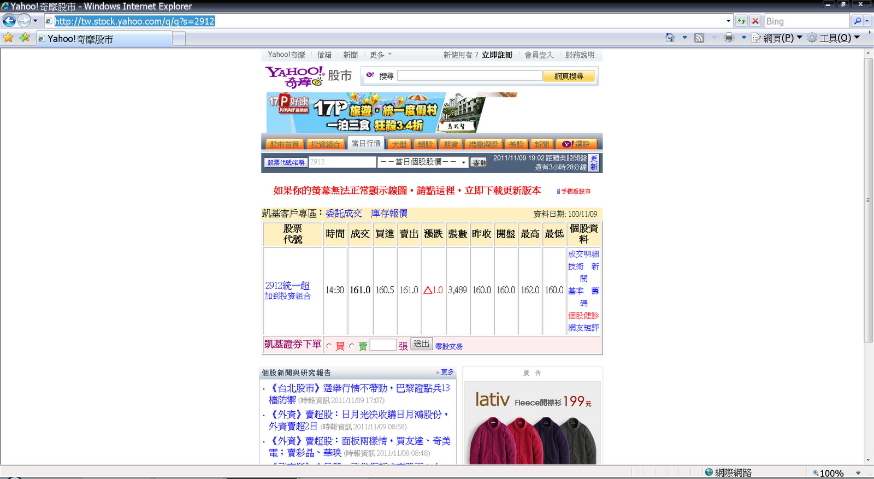The width and height of the screenshot is (874, 479).
Task: Open the recent pages dropdown beside Forward
Action: 36,21
